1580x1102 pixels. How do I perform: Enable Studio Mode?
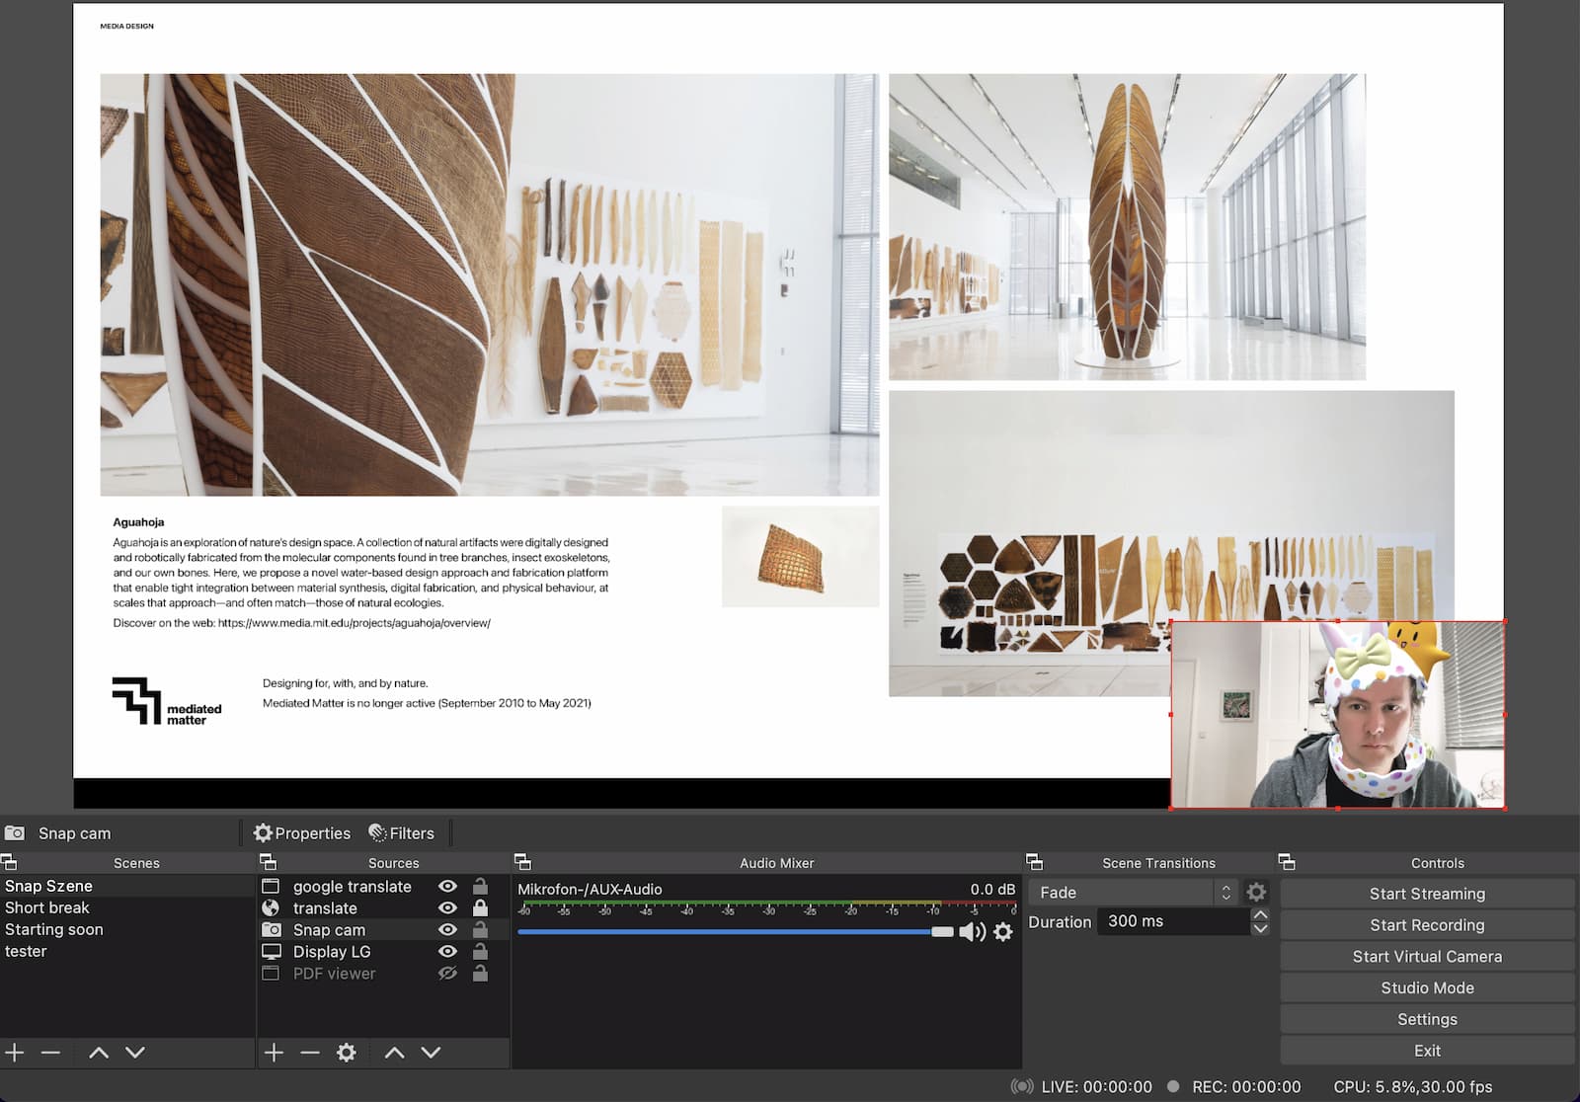(1427, 988)
